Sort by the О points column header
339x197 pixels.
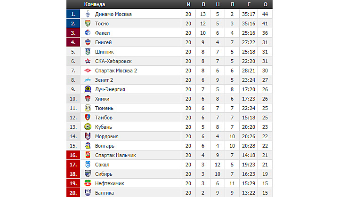point(265,4)
